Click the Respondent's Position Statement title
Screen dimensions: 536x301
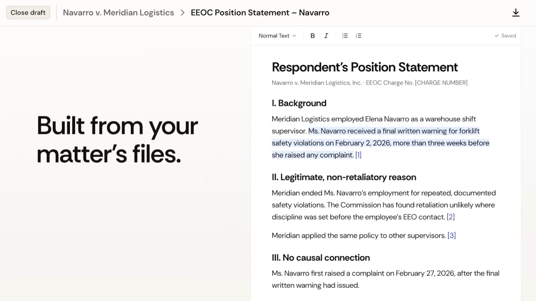(x=365, y=67)
